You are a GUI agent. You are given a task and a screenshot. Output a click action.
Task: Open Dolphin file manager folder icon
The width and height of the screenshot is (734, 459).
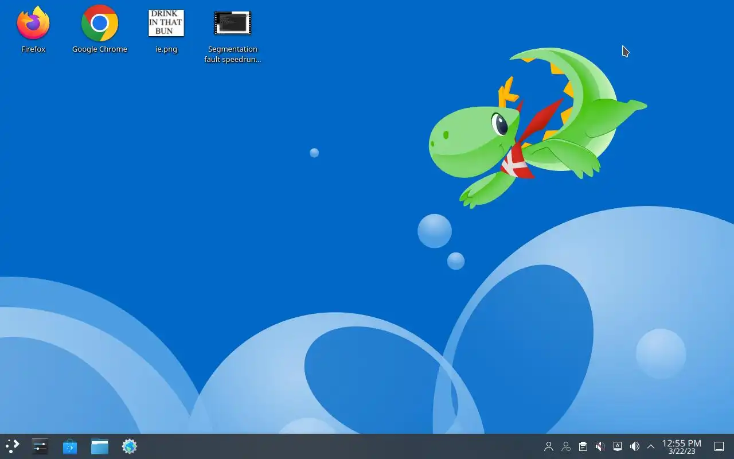tap(100, 446)
